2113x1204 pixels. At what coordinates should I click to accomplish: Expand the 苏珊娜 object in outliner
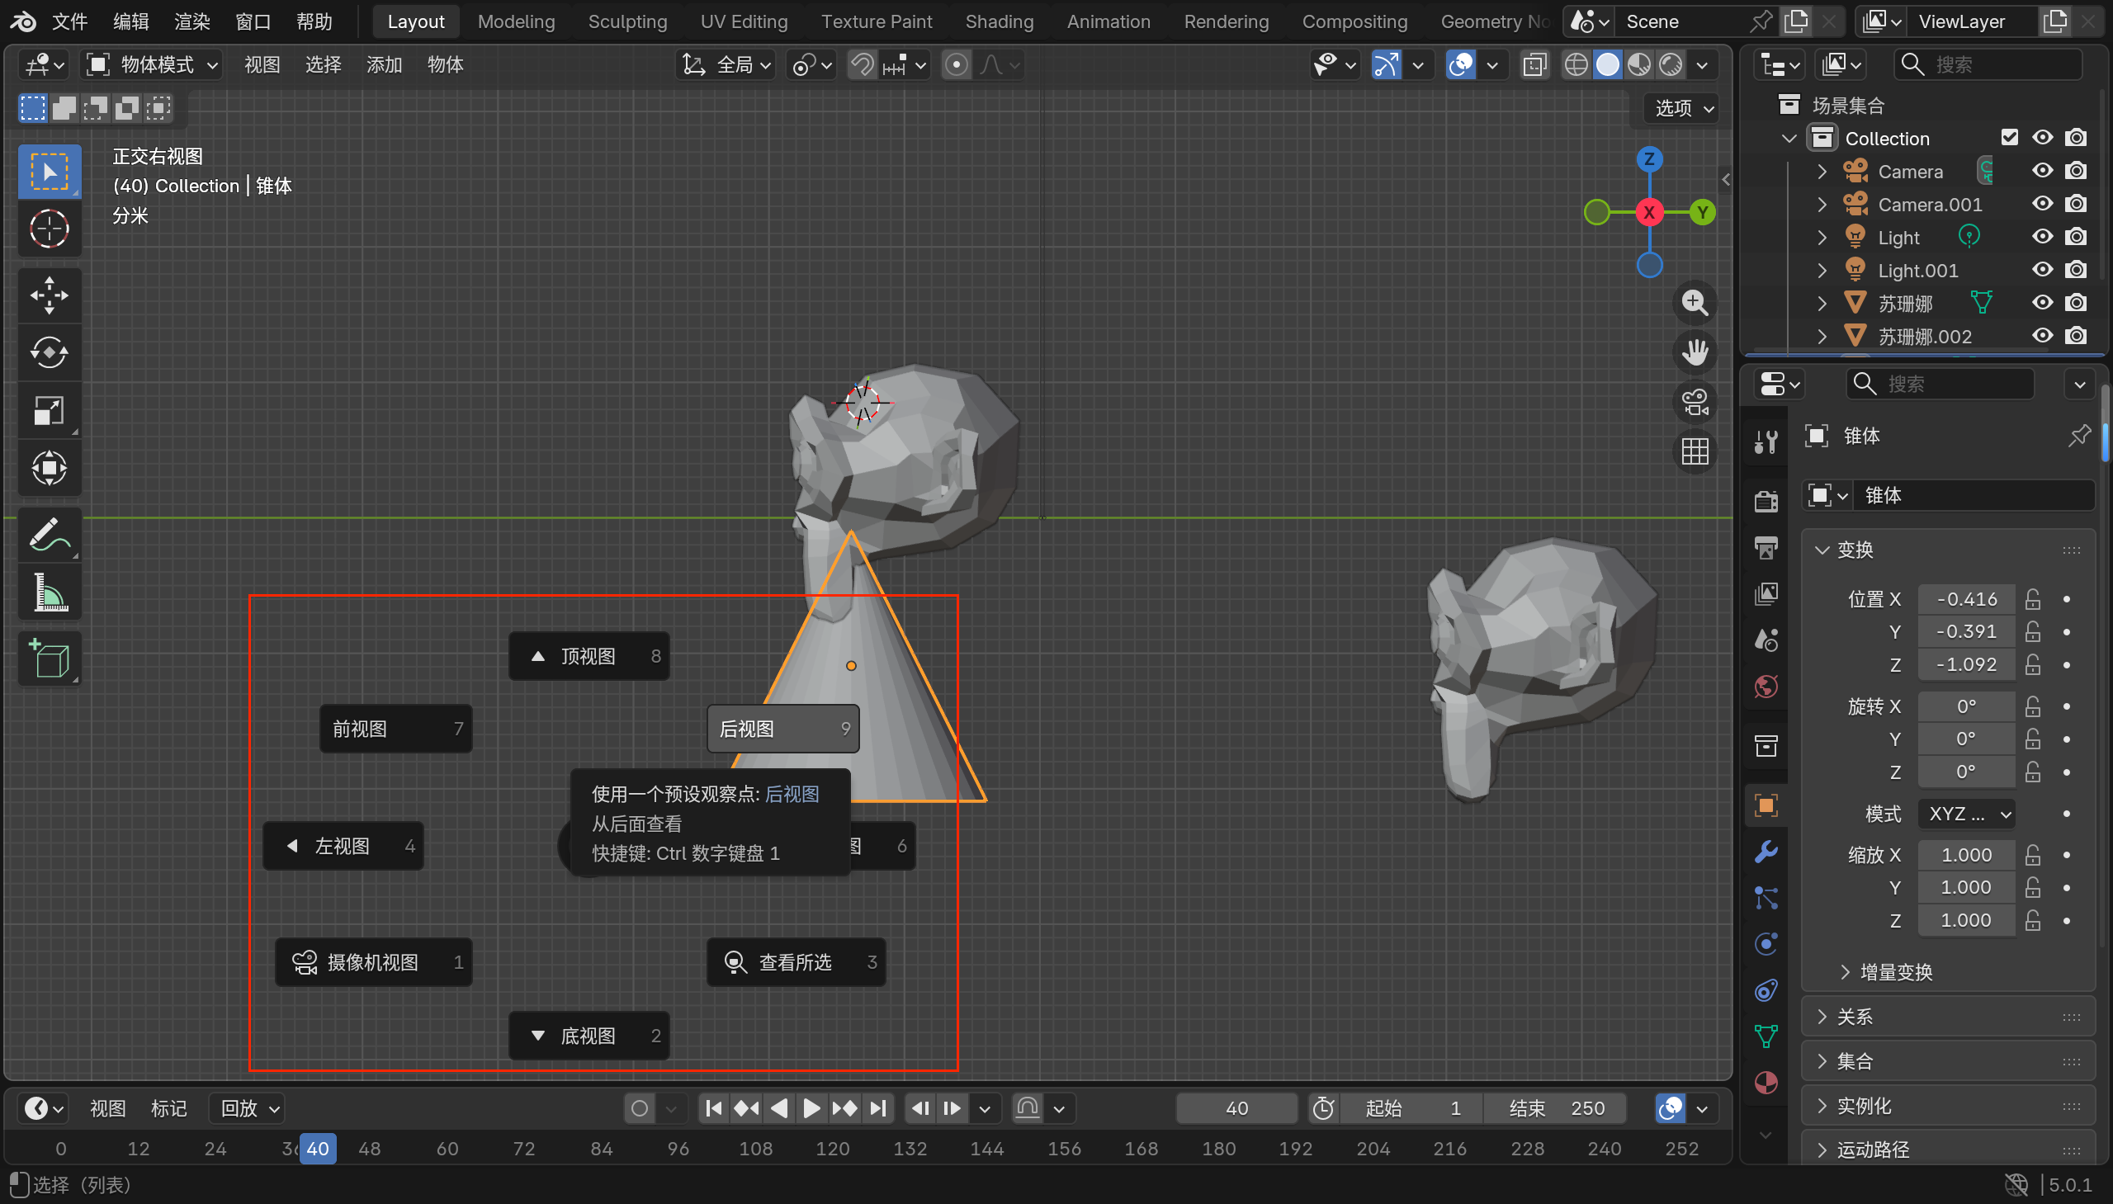tap(1822, 304)
